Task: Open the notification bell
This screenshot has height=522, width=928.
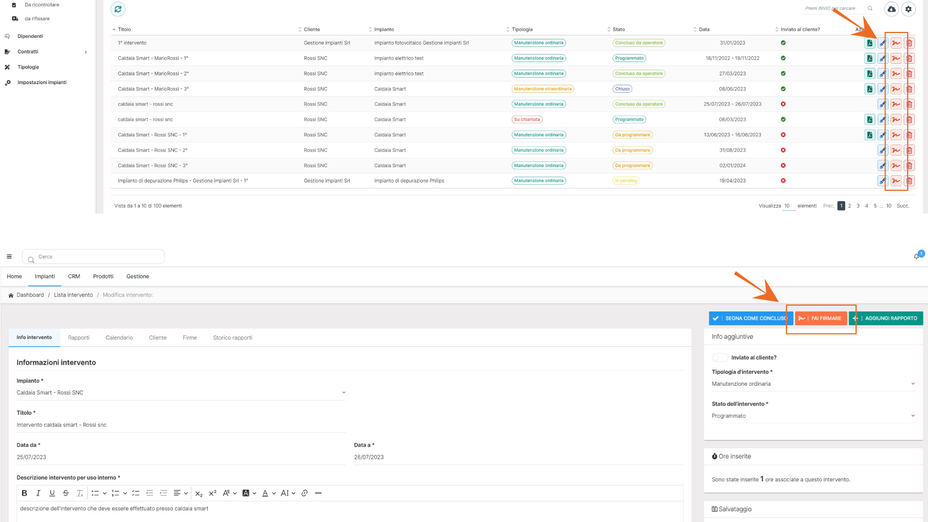Action: (x=916, y=256)
